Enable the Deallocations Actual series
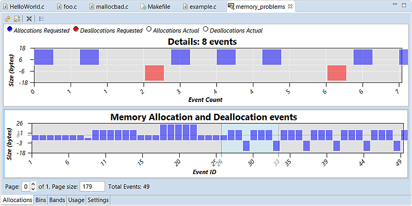Image resolution: width=412 pixels, height=206 pixels. tap(206, 30)
